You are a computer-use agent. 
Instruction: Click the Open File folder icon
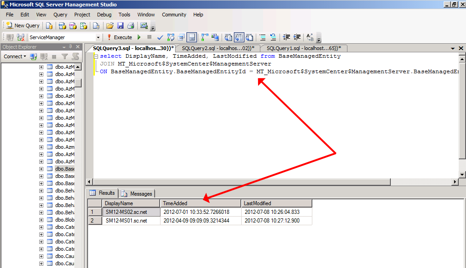[x=109, y=25]
